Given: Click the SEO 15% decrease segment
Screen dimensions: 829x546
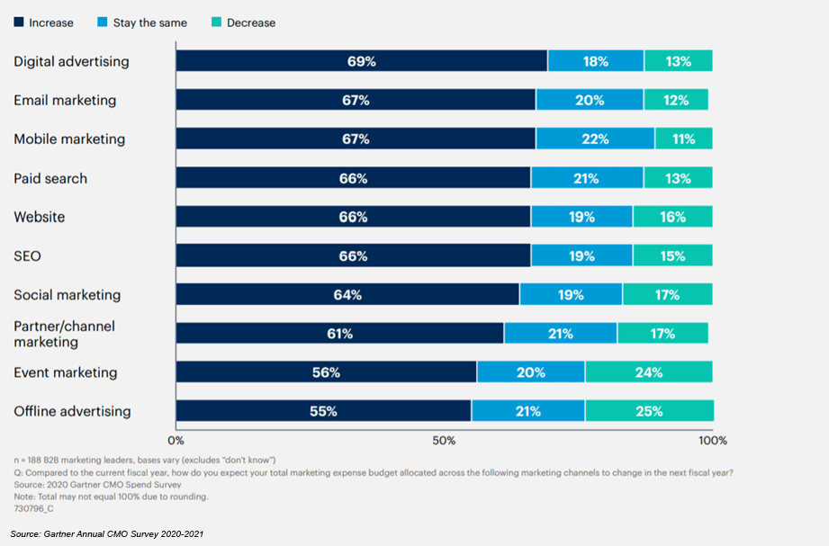Looking at the screenshot, I should click(671, 255).
